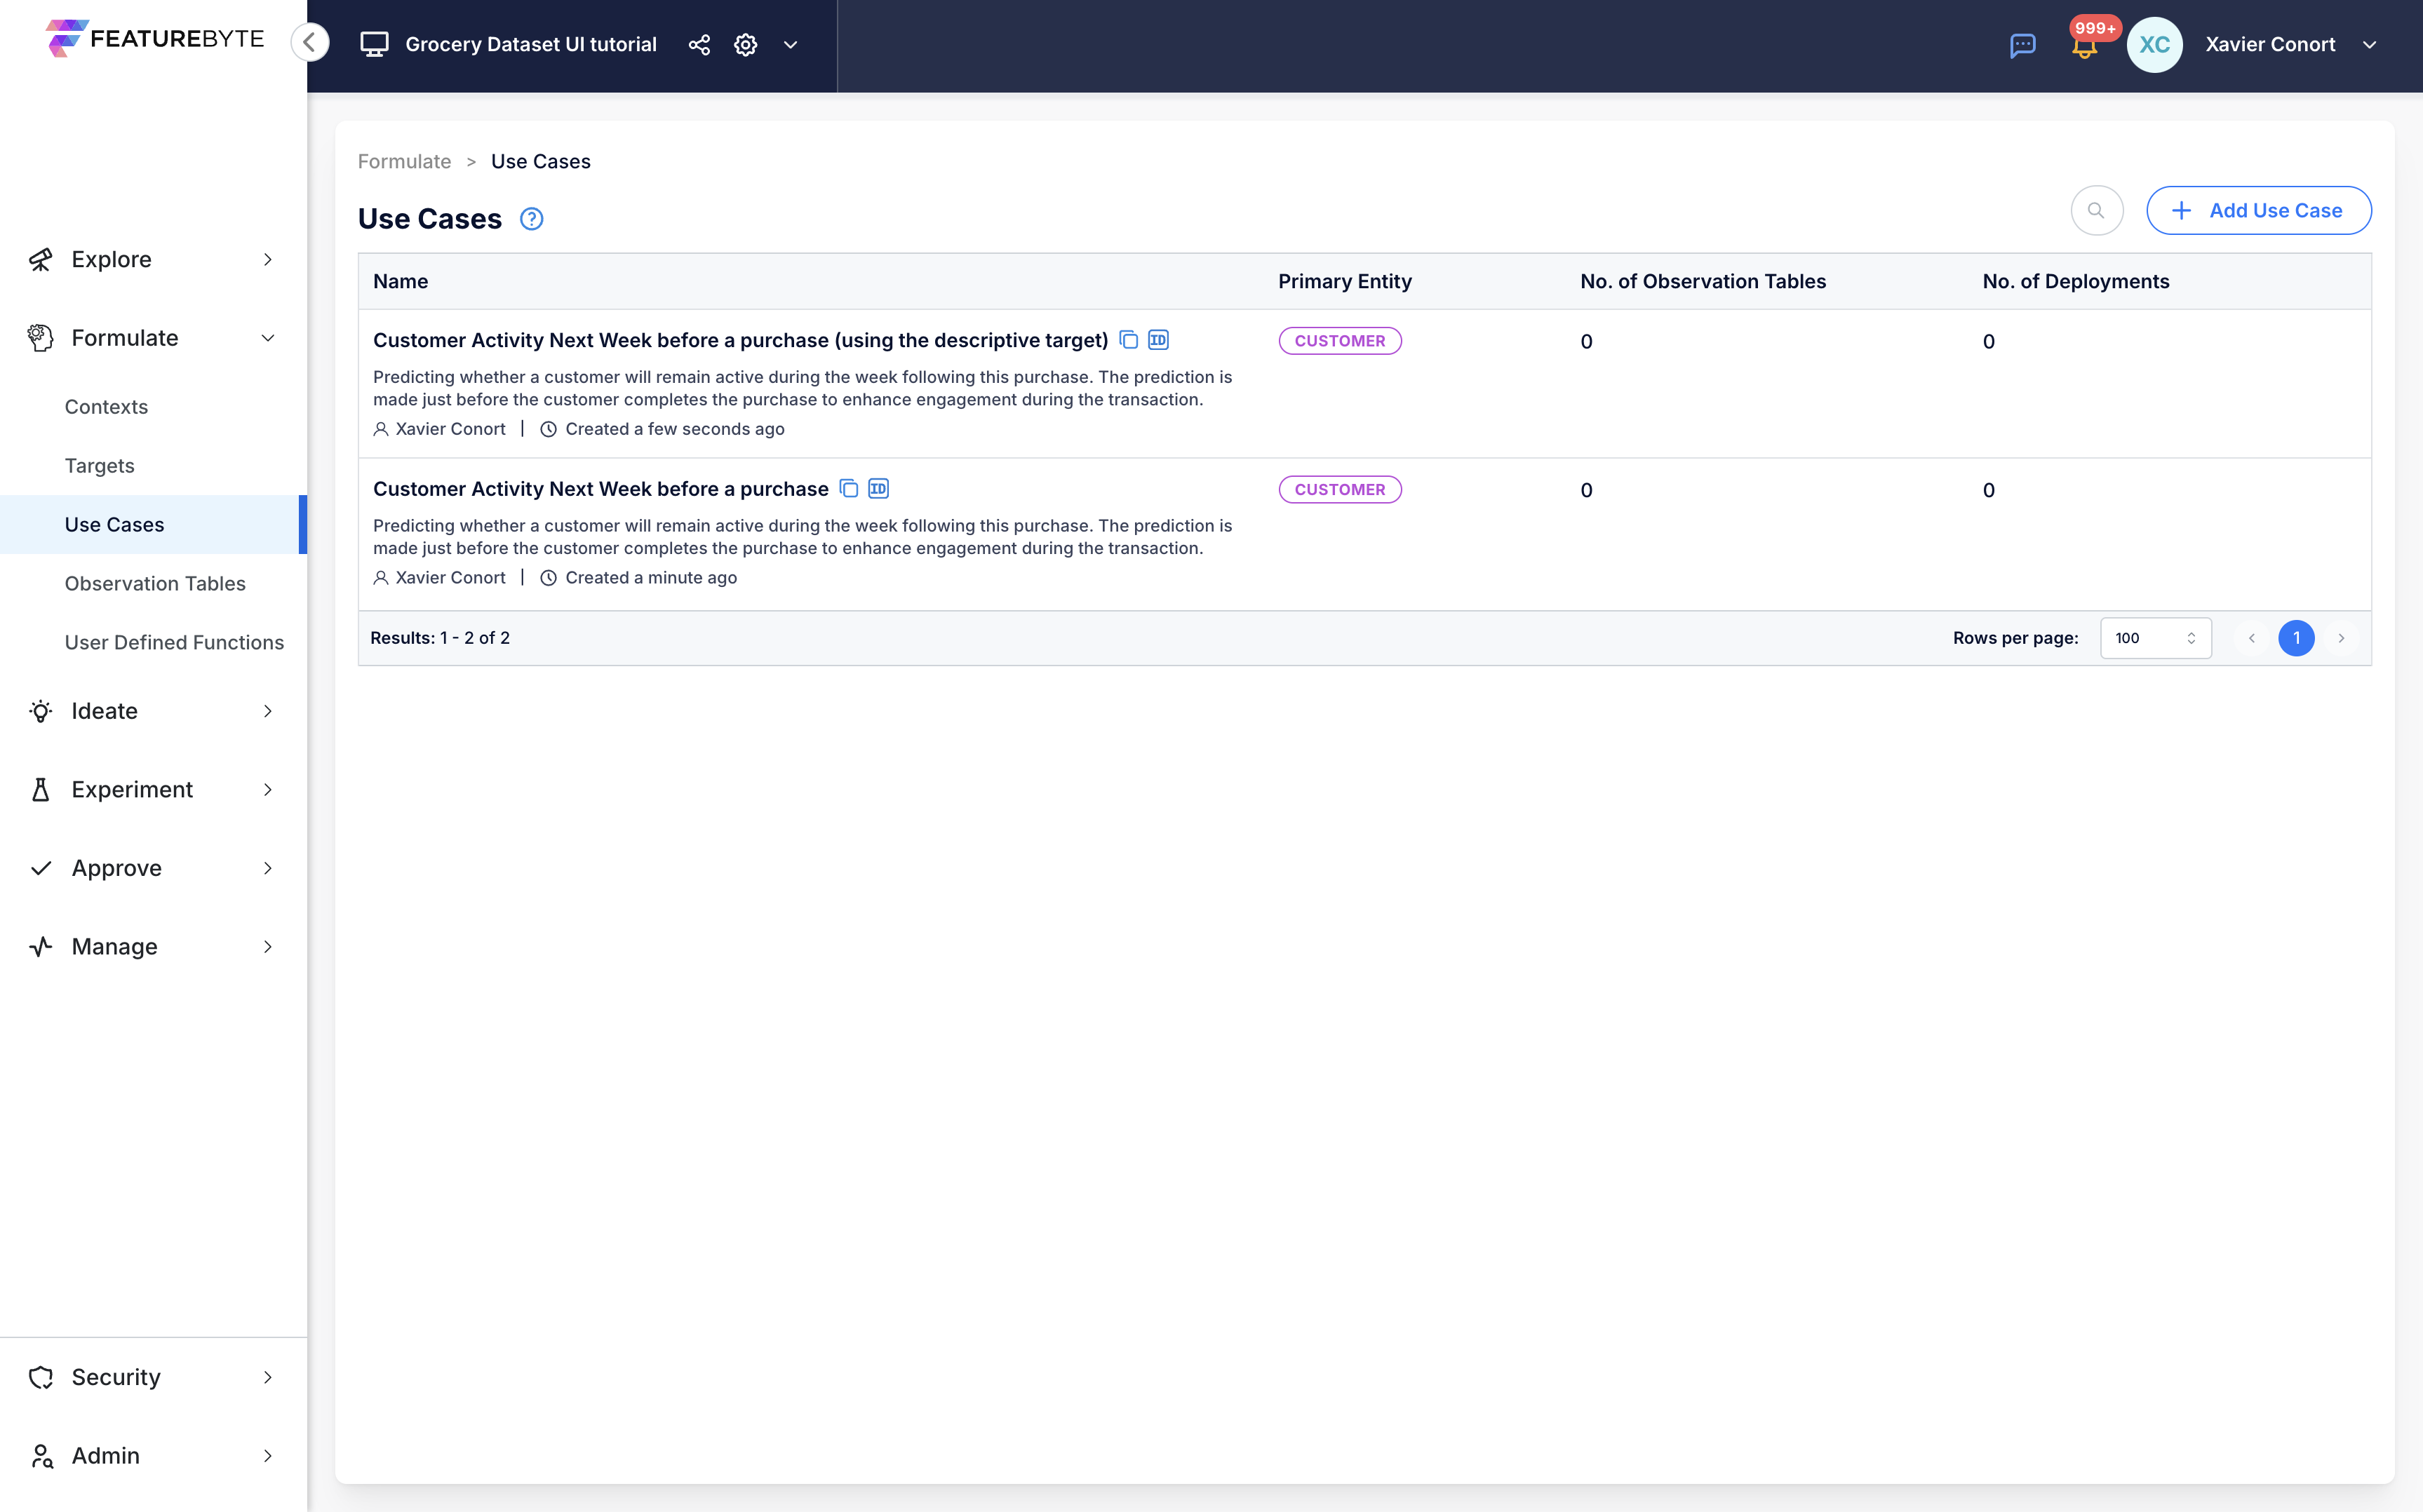This screenshot has width=2423, height=1512.
Task: Open the chat messages icon
Action: click(x=2022, y=45)
